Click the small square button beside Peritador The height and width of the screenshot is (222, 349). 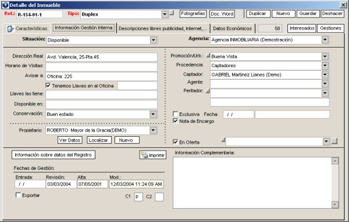click(x=208, y=91)
